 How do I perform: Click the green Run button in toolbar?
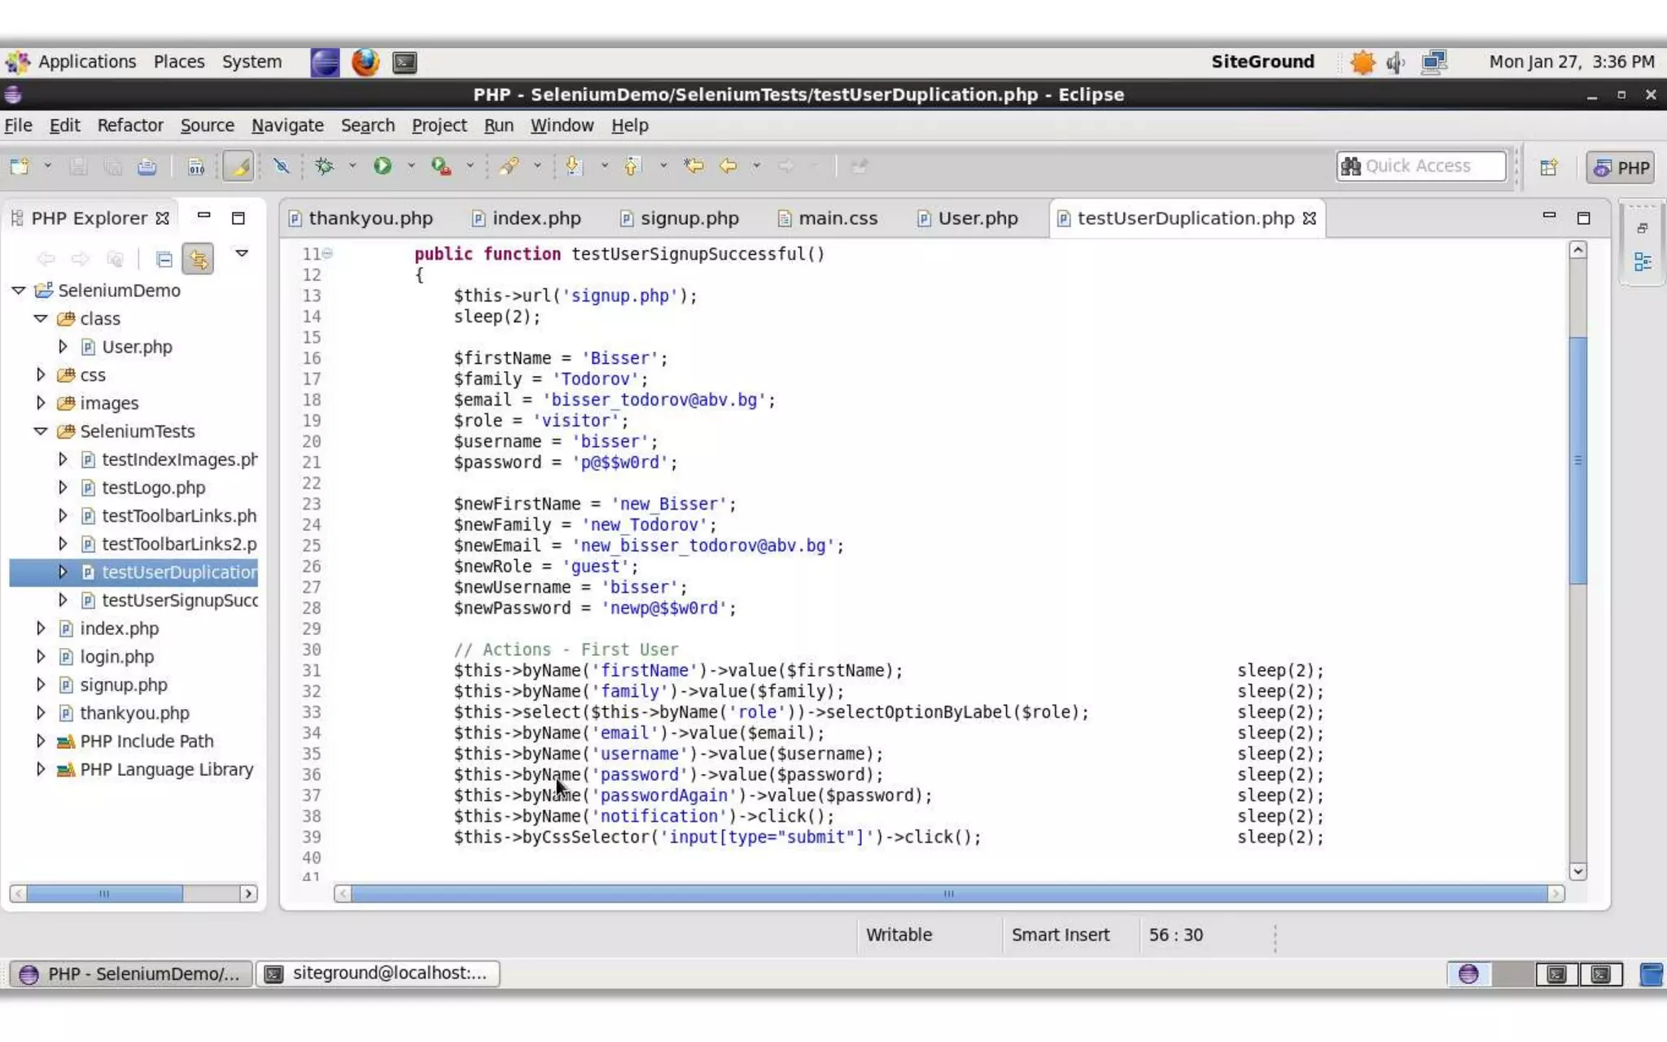point(382,166)
